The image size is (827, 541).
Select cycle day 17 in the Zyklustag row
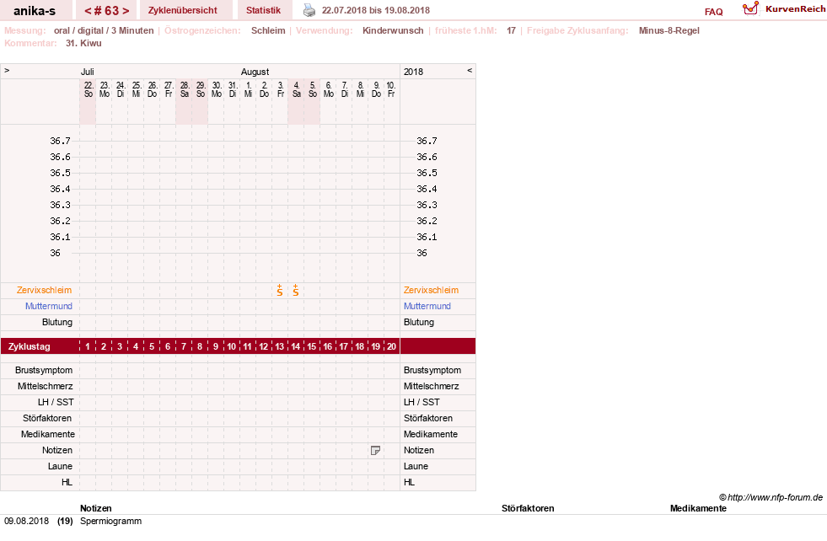pyautogui.click(x=343, y=346)
